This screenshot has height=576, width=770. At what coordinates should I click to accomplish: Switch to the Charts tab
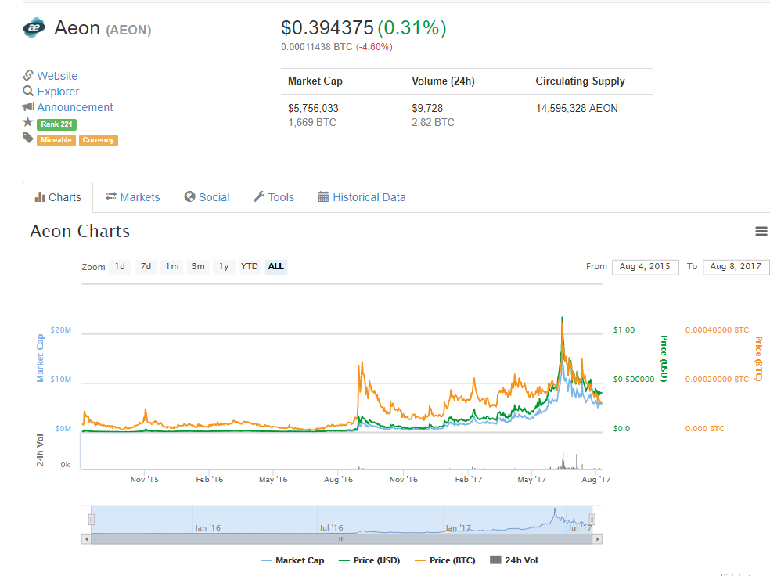(58, 197)
